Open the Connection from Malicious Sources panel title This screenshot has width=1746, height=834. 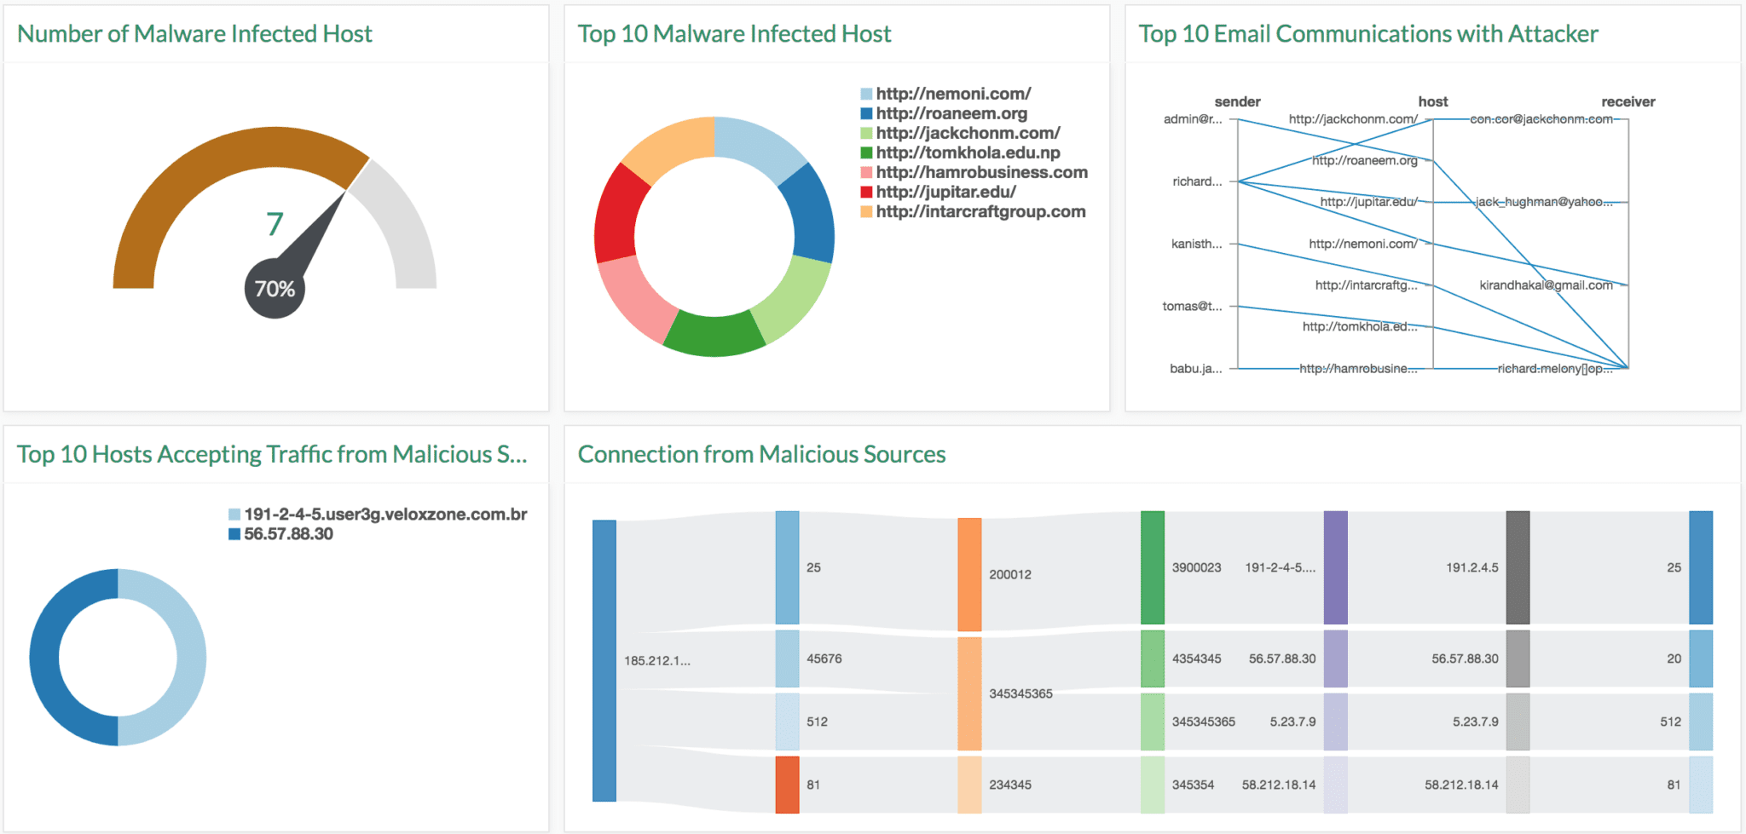click(x=761, y=454)
